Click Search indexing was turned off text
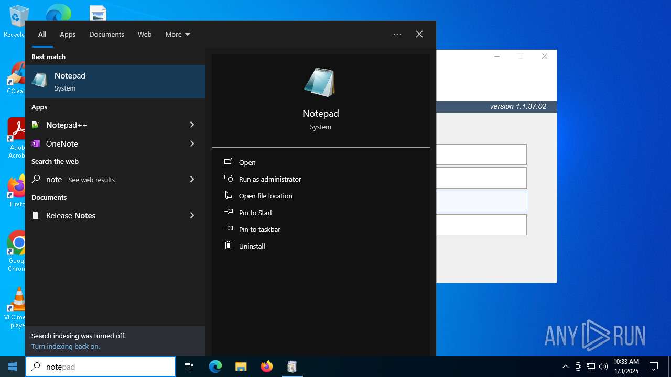Viewport: 671px width, 377px height. (x=79, y=336)
